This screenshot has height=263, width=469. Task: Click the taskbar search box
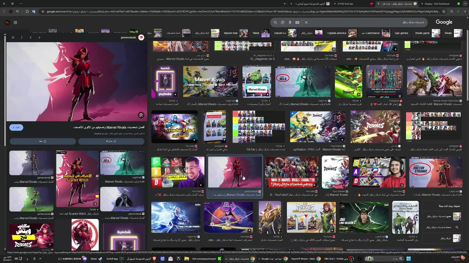click(384, 259)
